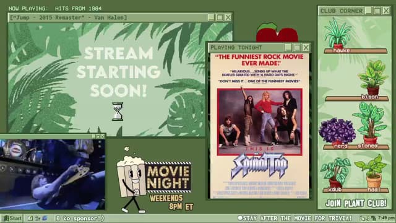
Task: Click the nerd name label on shelf
Action: coord(340,146)
